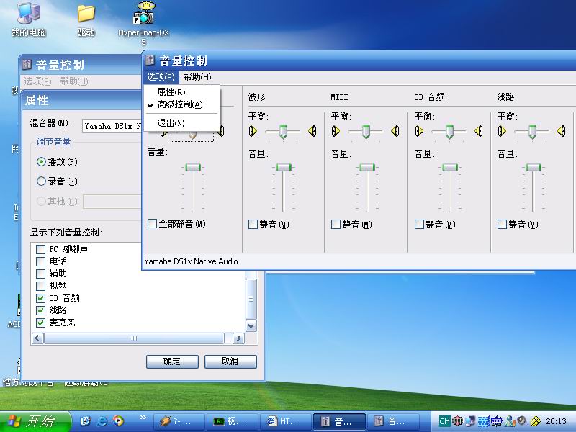Open 选项 menu in back volume window
This screenshot has height=432, width=576.
(x=37, y=81)
